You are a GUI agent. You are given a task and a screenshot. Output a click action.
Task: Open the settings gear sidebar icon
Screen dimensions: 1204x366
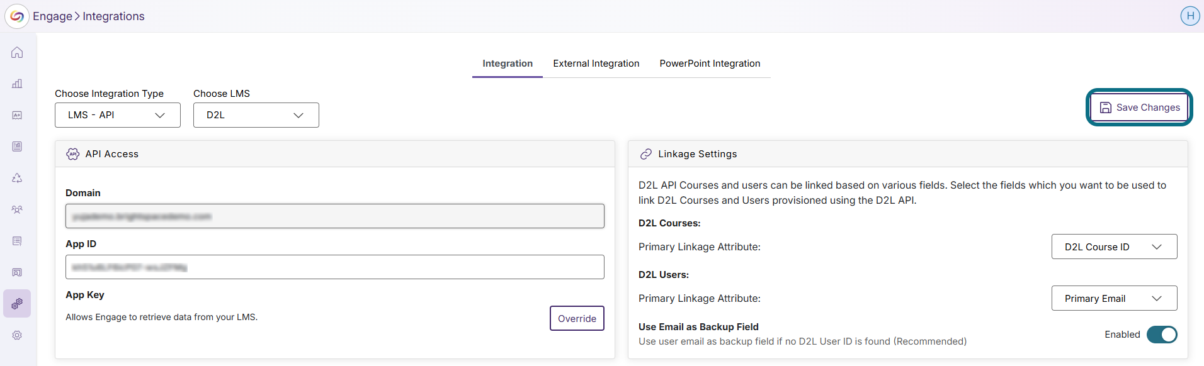(17, 335)
